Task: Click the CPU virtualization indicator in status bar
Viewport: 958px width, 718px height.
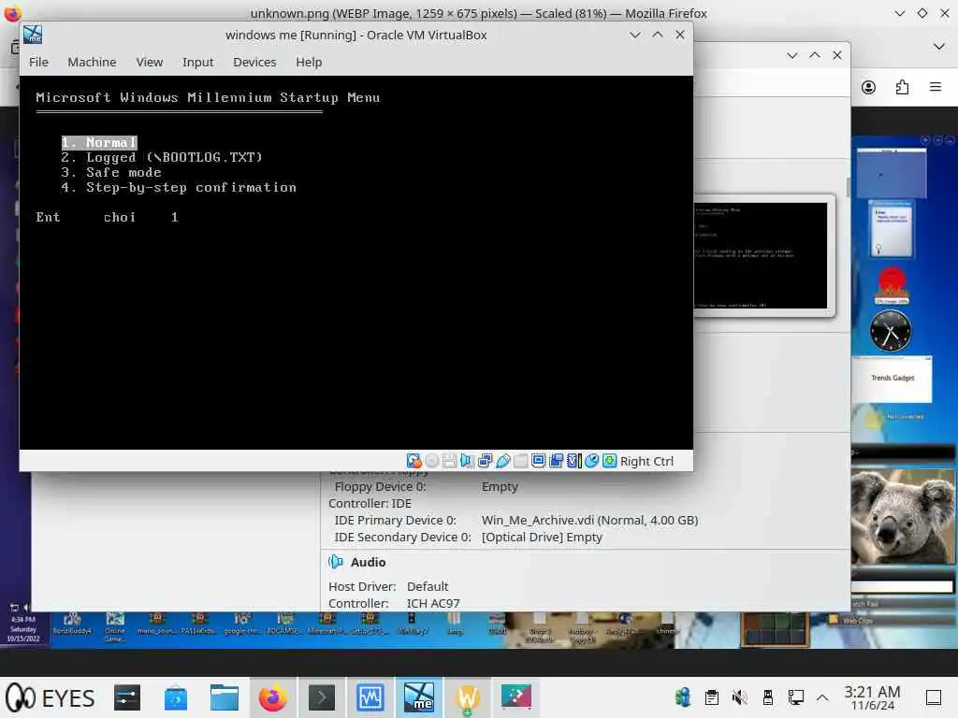Action: tap(573, 461)
